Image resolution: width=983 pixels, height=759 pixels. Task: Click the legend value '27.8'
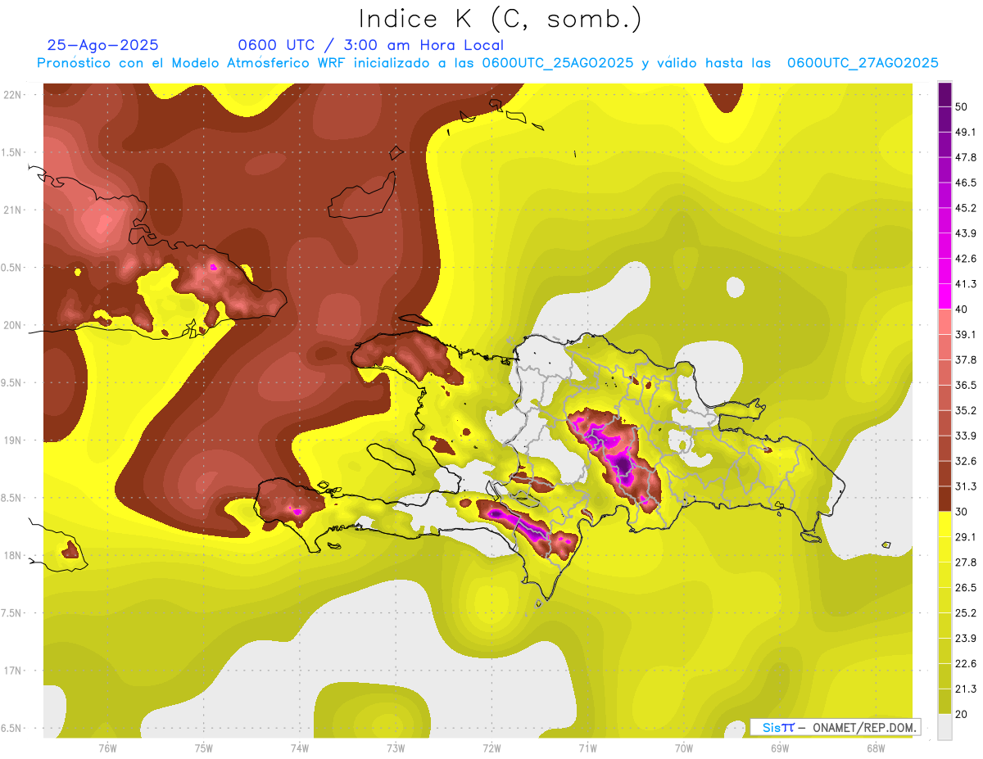tap(966, 562)
